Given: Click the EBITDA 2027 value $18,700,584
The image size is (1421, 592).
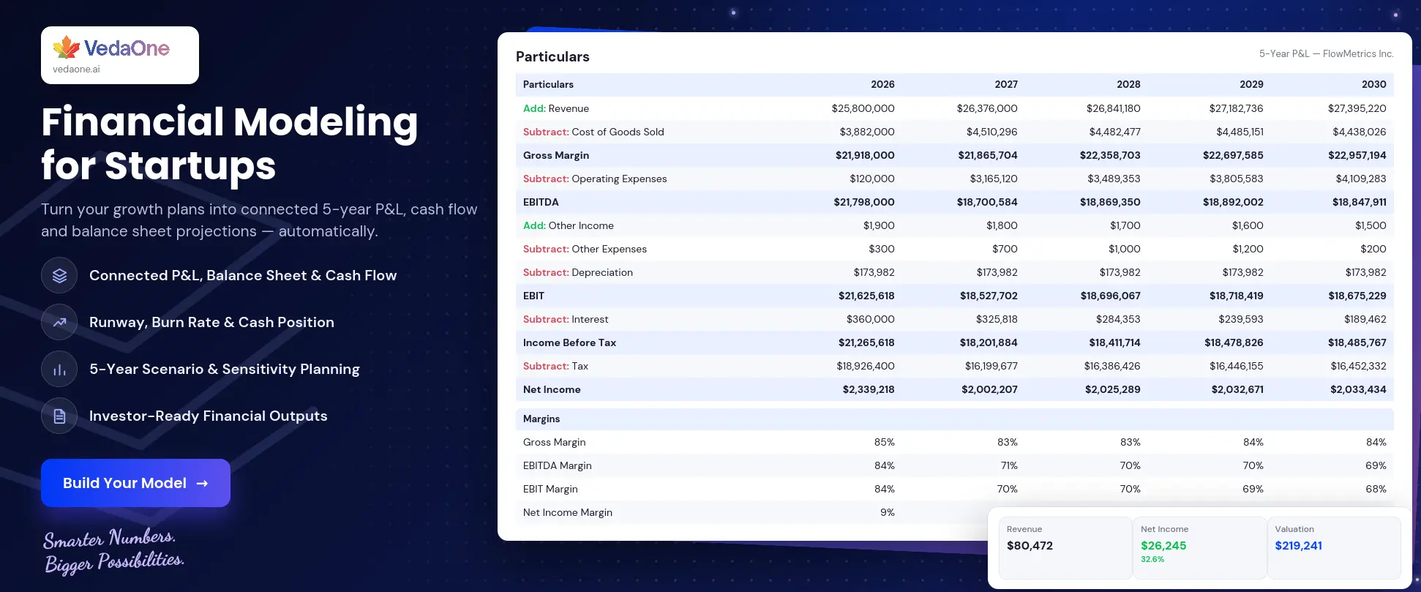Looking at the screenshot, I should 987,202.
